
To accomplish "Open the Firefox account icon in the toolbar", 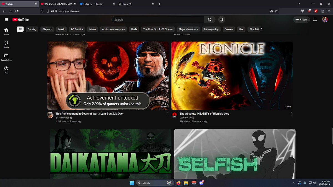I will coord(302,11).
